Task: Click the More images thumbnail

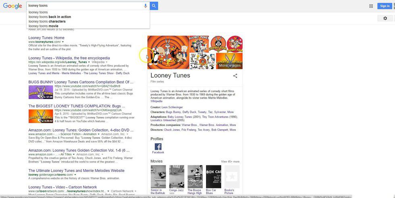Action: point(230,61)
